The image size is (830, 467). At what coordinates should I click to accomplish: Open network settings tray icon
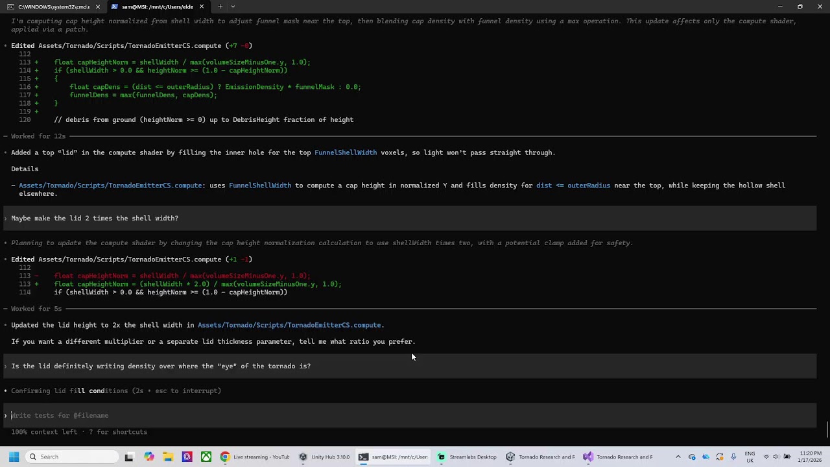click(766, 457)
